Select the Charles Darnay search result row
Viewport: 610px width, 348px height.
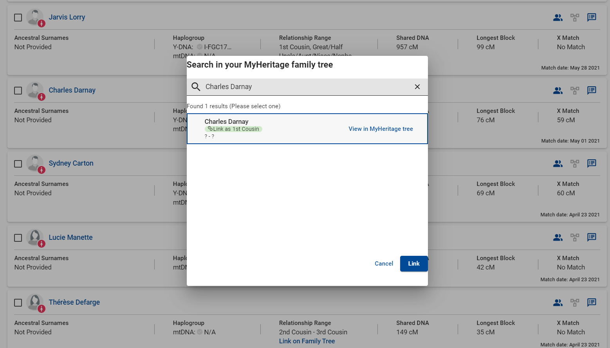tap(307, 129)
